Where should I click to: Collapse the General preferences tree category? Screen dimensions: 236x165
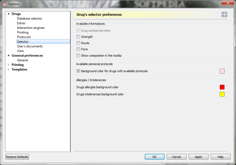[x=9, y=55]
